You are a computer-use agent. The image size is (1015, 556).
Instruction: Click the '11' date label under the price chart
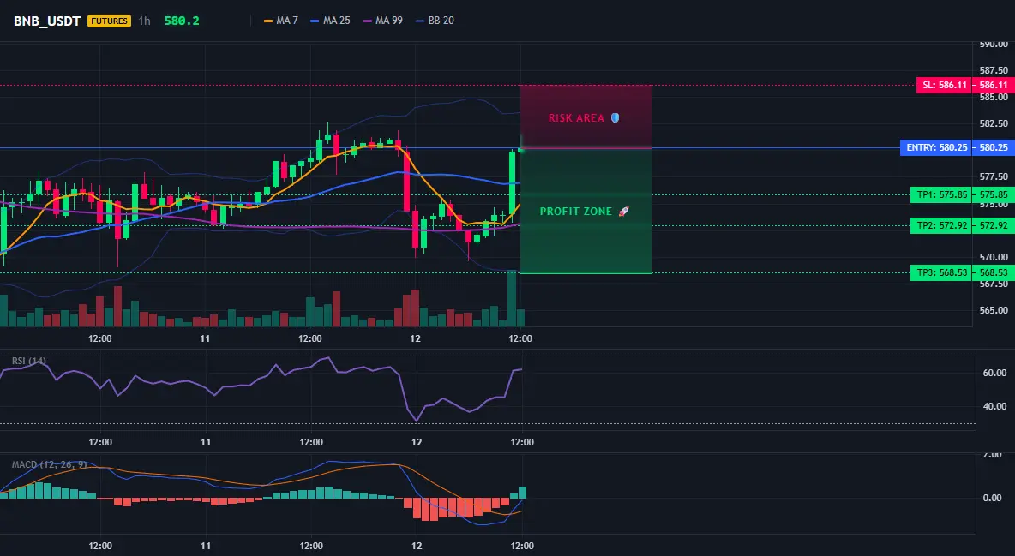[x=205, y=338]
